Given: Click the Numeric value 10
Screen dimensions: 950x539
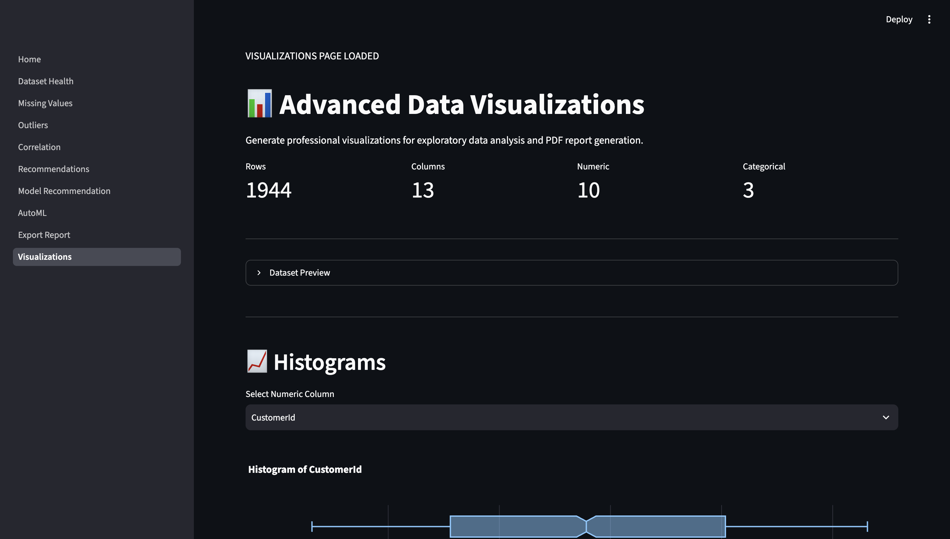Looking at the screenshot, I should pyautogui.click(x=588, y=190).
